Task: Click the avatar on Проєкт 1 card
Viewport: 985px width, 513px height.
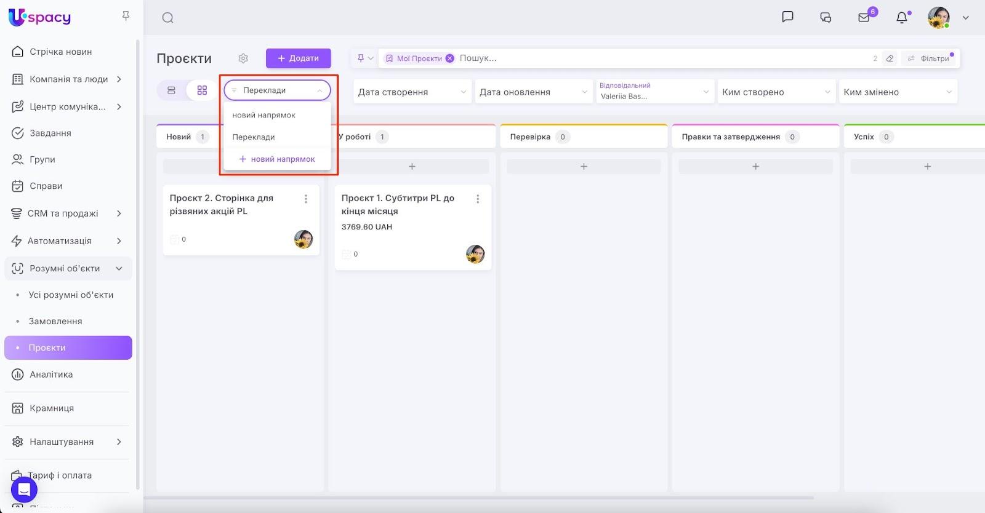Action: [475, 254]
